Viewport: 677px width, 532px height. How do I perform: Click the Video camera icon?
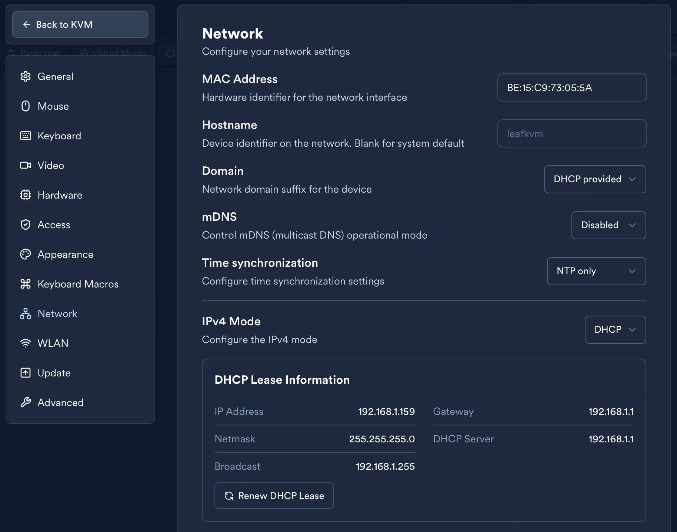[x=26, y=165]
